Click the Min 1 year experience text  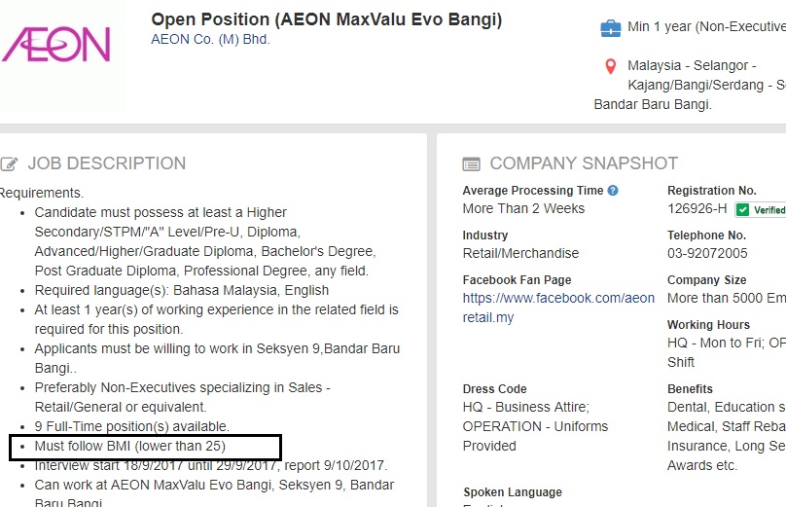point(706,26)
